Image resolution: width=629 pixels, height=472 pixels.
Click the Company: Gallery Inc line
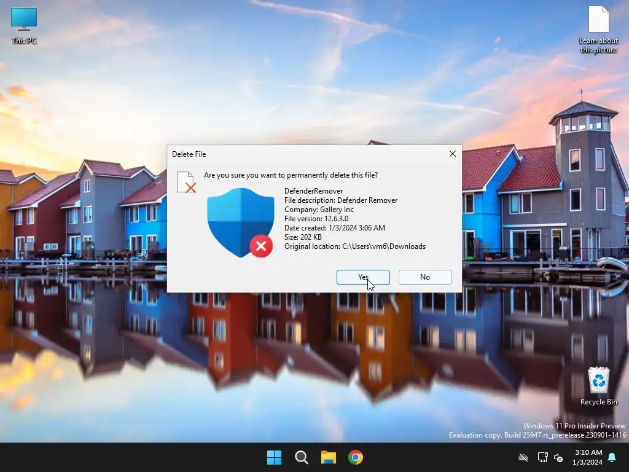pos(319,210)
